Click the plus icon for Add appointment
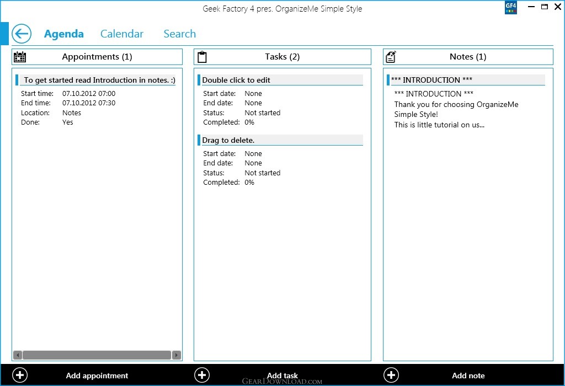565x386 pixels. click(x=20, y=375)
